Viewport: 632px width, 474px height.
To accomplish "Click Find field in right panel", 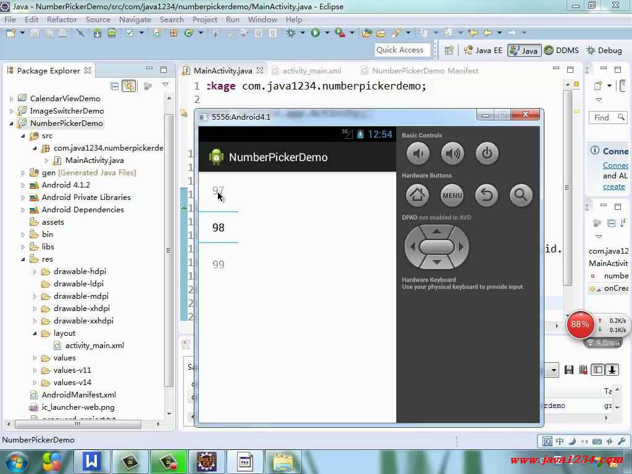I will pos(608,117).
